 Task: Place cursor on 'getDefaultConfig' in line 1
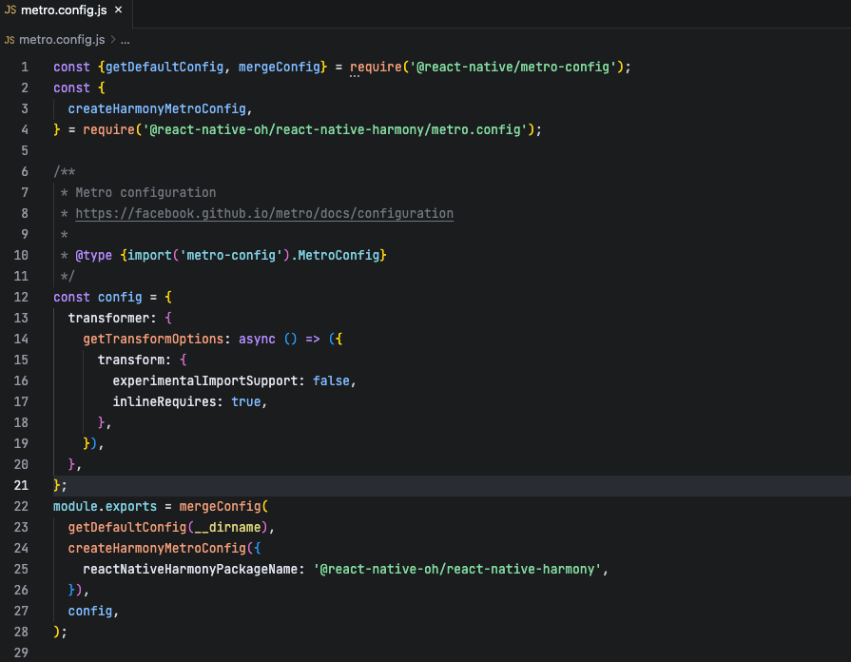pyautogui.click(x=164, y=67)
